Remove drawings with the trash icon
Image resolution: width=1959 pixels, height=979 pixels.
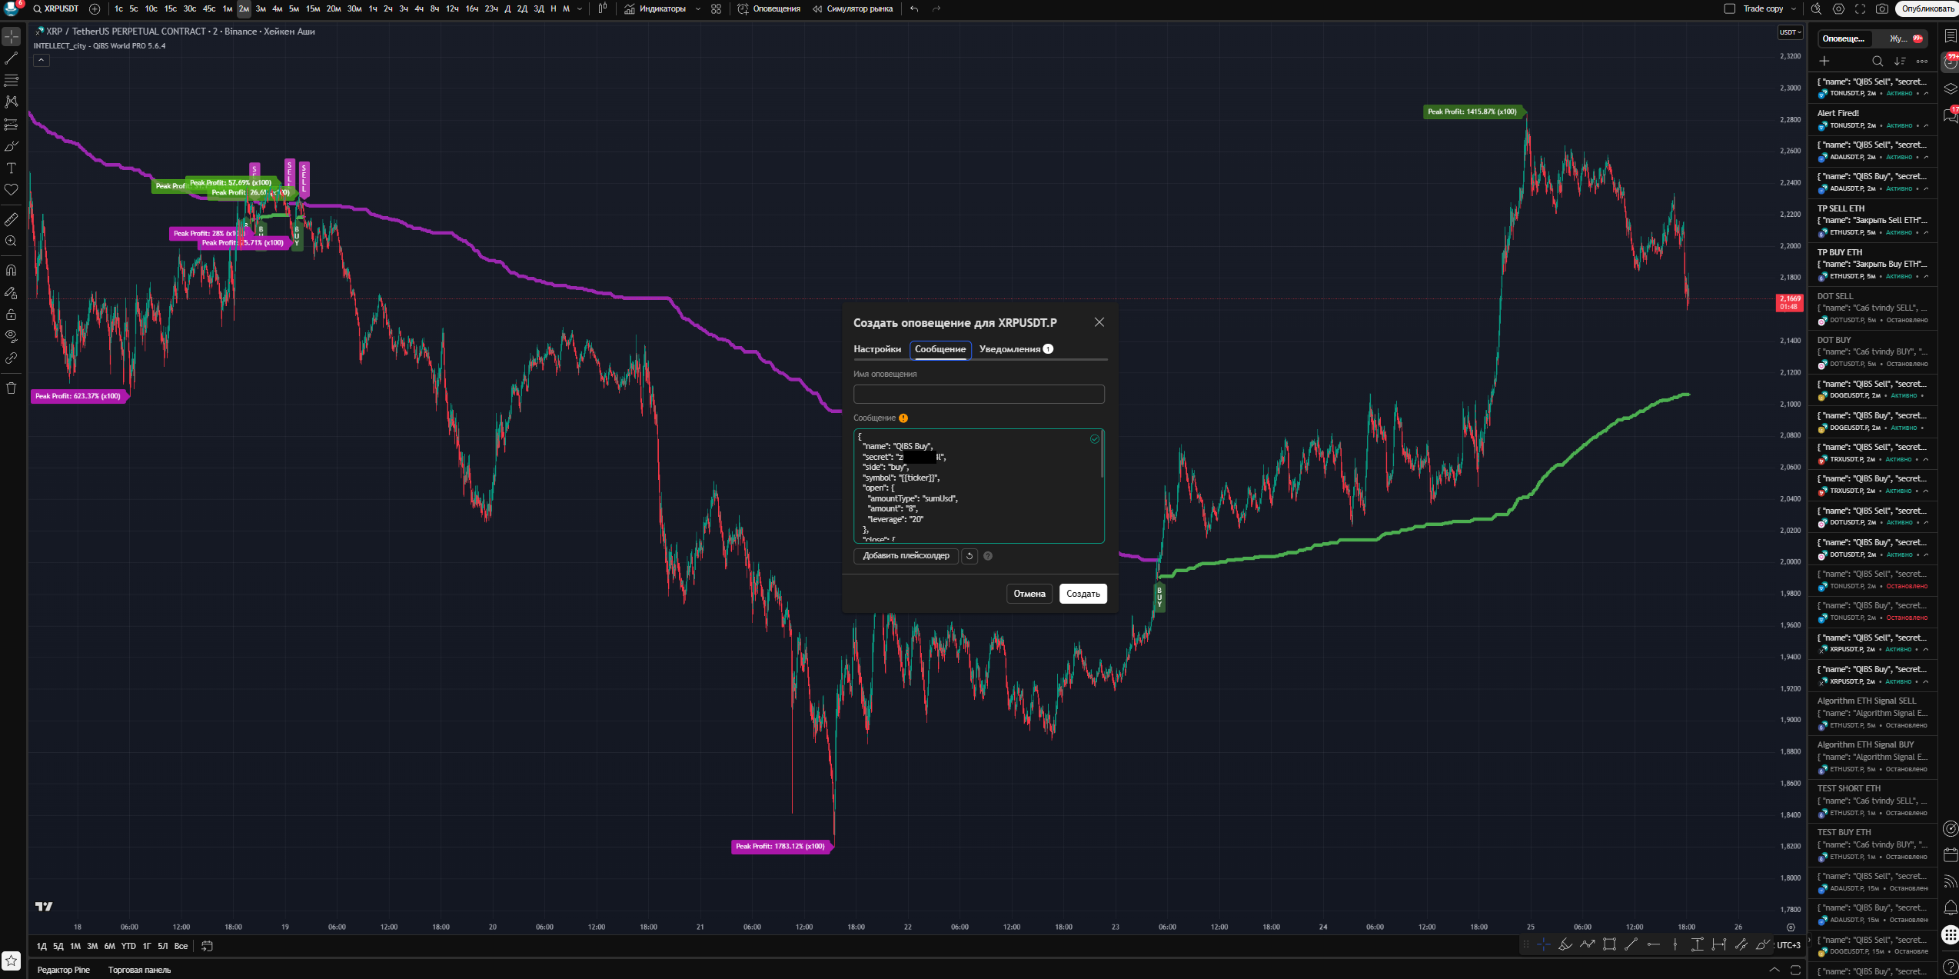click(x=12, y=388)
